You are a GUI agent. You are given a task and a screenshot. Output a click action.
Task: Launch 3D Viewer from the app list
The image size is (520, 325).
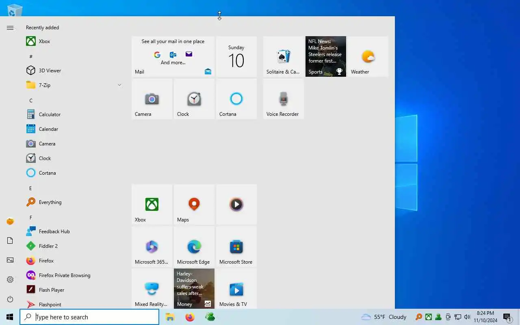click(x=73, y=71)
